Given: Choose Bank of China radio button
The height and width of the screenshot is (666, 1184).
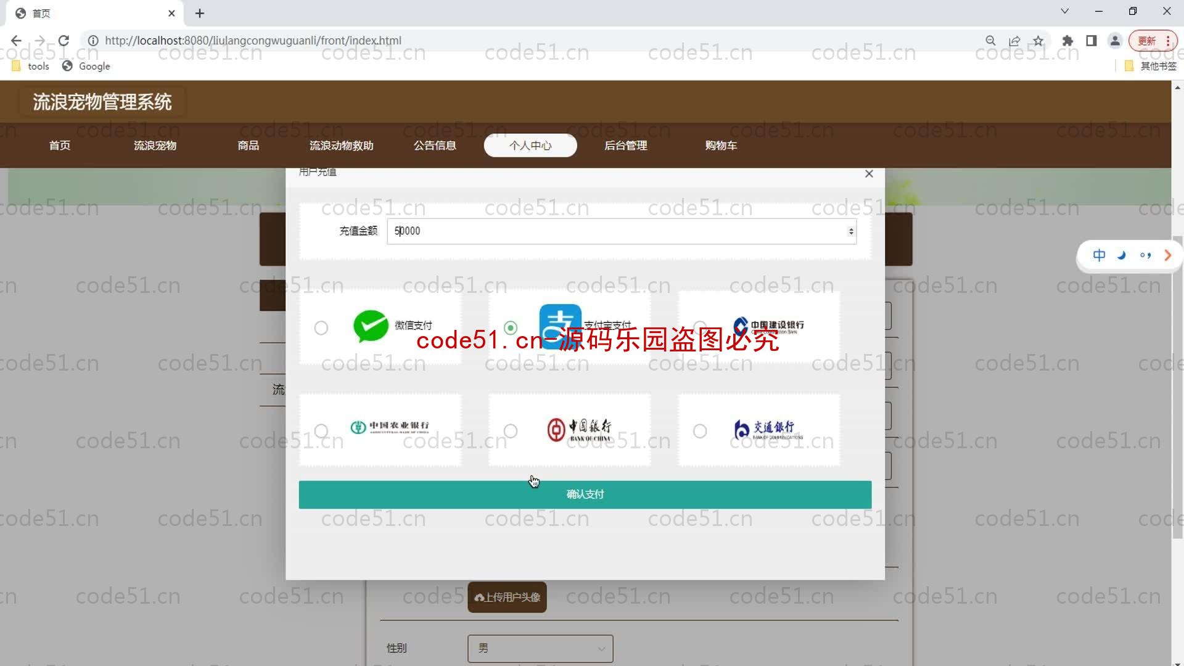Looking at the screenshot, I should pyautogui.click(x=511, y=430).
